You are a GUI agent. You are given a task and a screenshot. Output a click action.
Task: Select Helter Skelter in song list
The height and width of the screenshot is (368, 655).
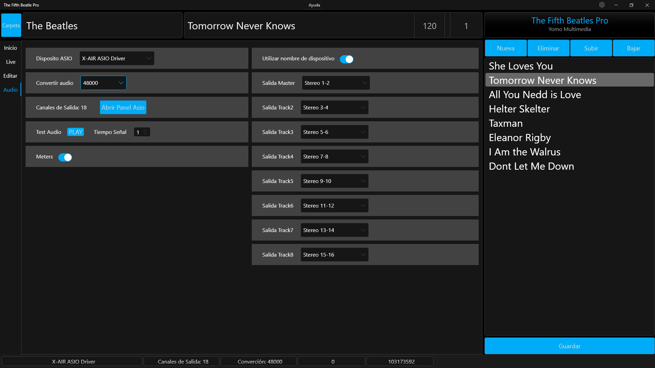pyautogui.click(x=519, y=109)
